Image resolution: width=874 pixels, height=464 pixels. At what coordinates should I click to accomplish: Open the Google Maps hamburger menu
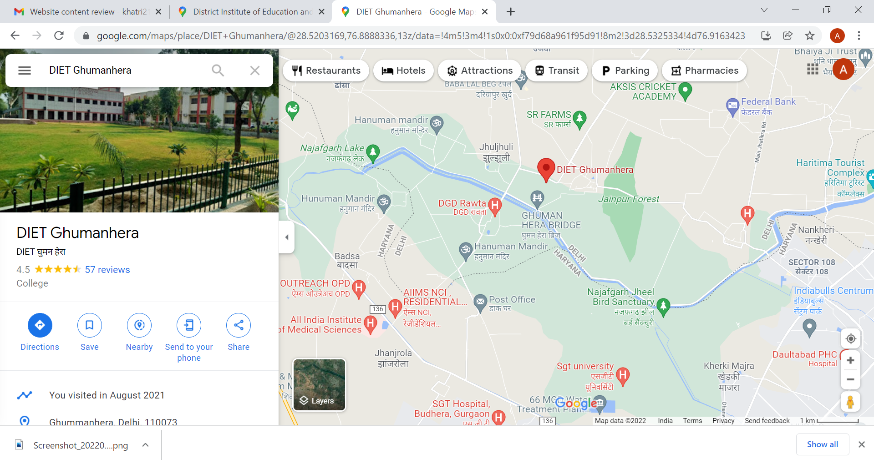coord(25,71)
